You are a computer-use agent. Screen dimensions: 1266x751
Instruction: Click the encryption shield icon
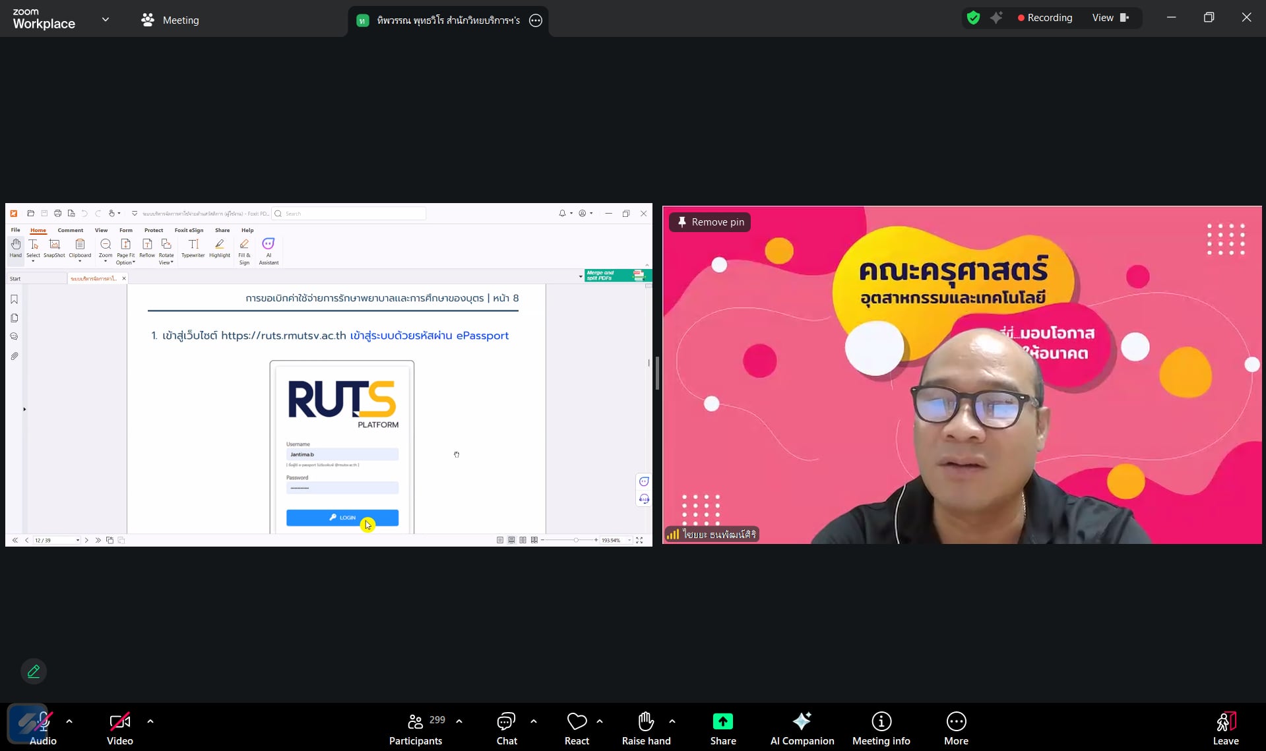[973, 18]
